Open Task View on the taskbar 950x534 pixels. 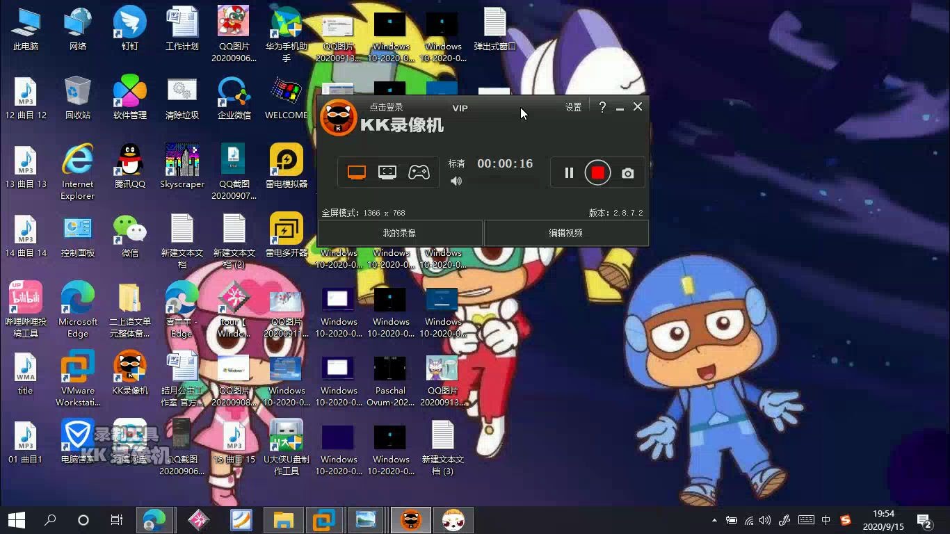117,520
